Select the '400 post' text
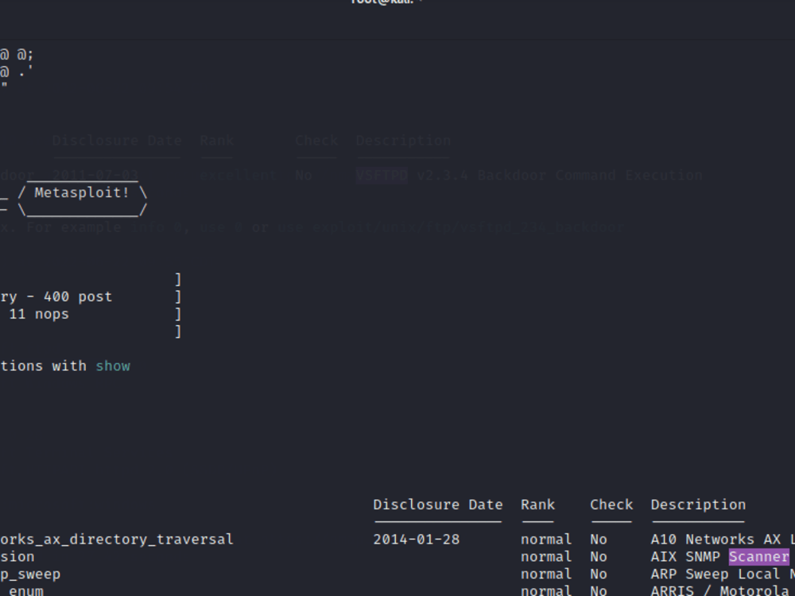795x596 pixels. 78,296
